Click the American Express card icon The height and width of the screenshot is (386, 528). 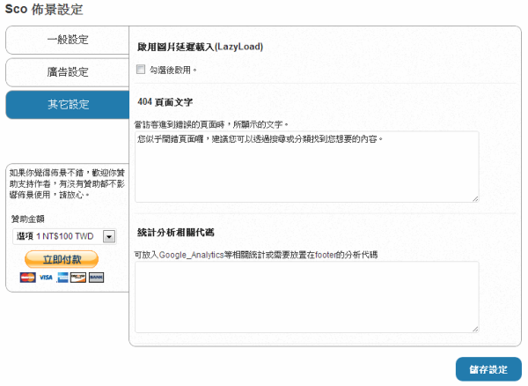coord(62,278)
